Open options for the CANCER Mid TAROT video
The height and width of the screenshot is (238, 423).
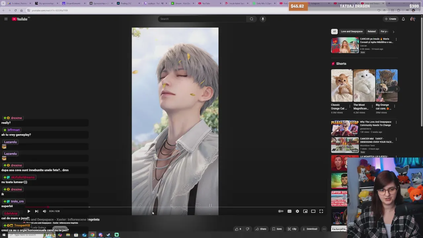pos(396,139)
